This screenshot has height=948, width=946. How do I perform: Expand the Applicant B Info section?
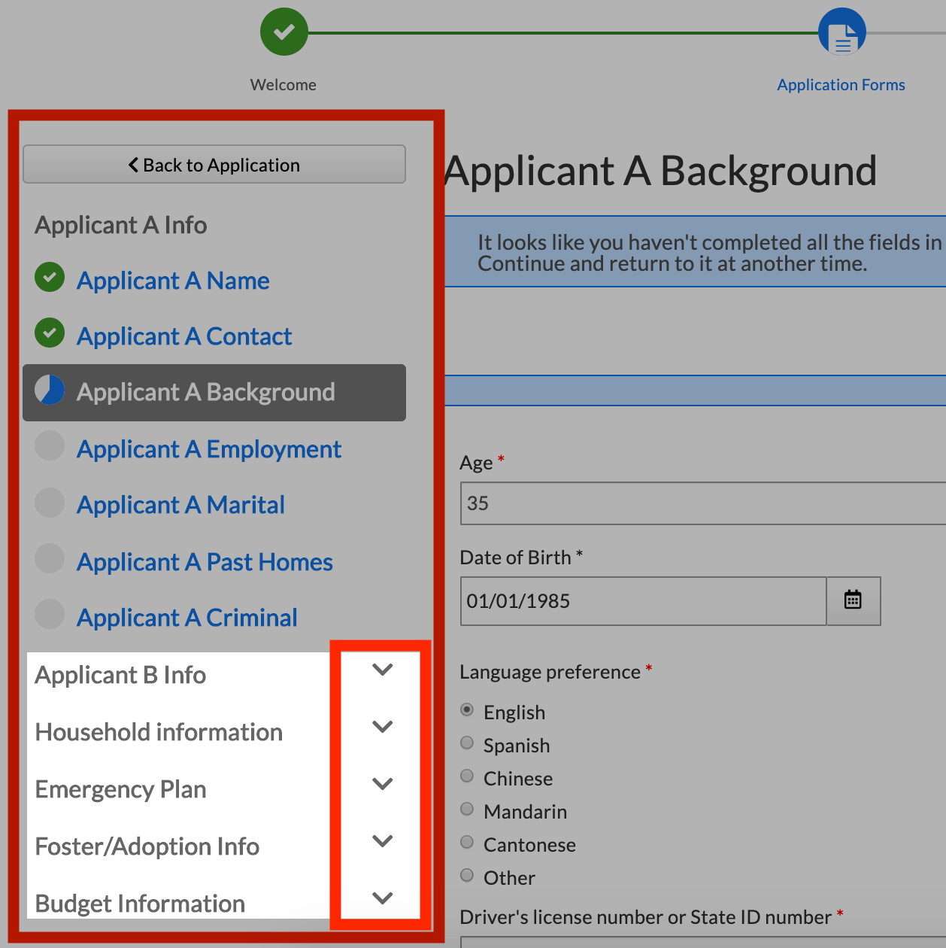pos(383,670)
